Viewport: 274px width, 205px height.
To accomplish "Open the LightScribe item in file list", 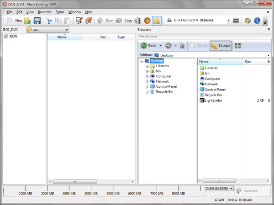I will click(x=213, y=100).
